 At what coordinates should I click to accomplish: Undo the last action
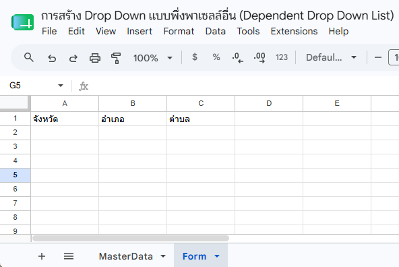pos(52,58)
